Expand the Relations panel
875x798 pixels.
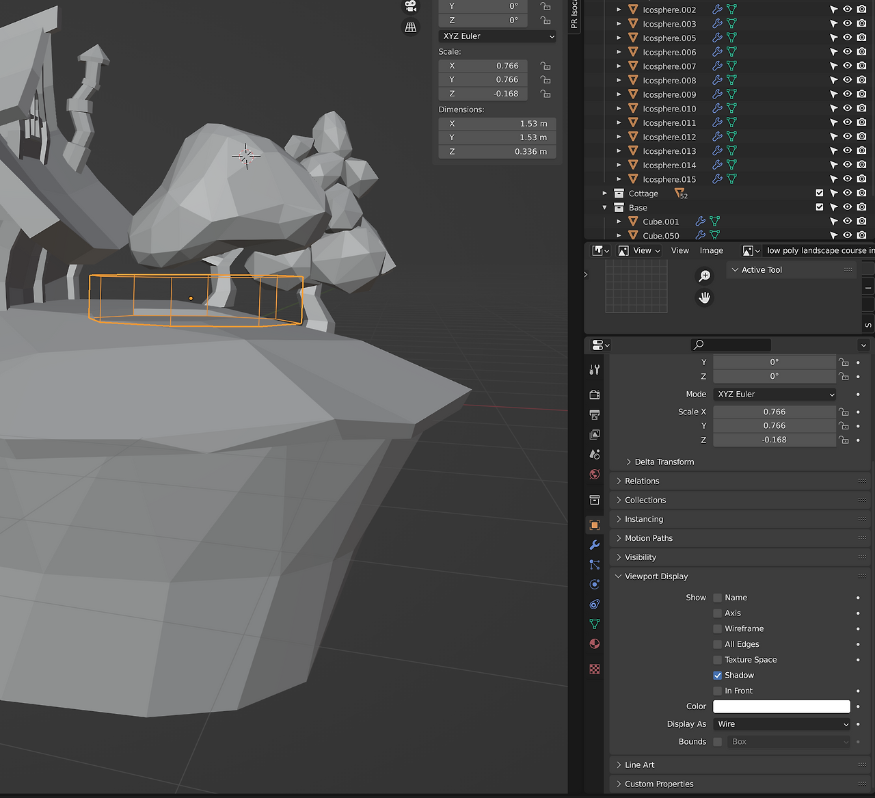coord(642,481)
